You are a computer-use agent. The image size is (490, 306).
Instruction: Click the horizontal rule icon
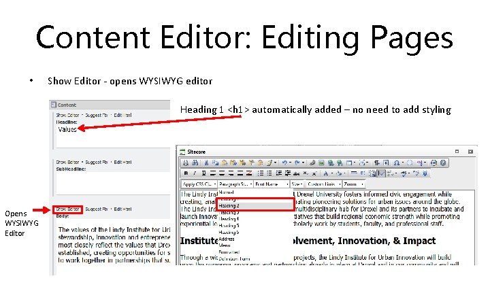[x=354, y=172]
